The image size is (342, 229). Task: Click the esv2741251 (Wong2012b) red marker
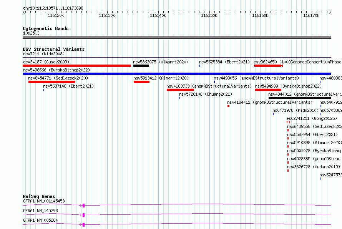[288, 122]
